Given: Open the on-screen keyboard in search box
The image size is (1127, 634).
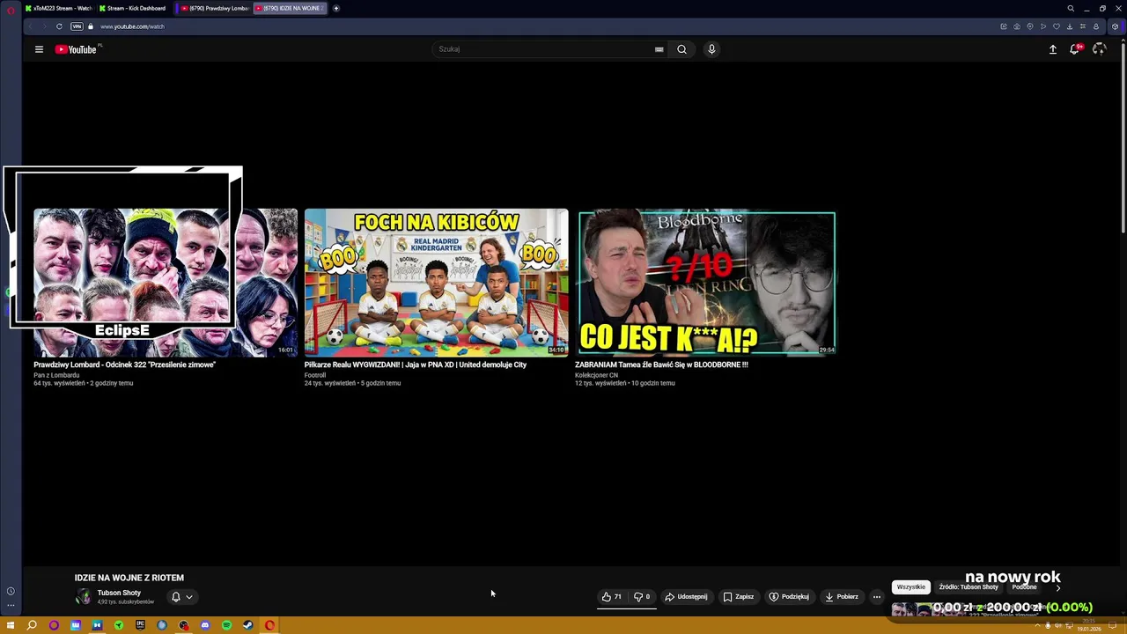Looking at the screenshot, I should [659, 49].
